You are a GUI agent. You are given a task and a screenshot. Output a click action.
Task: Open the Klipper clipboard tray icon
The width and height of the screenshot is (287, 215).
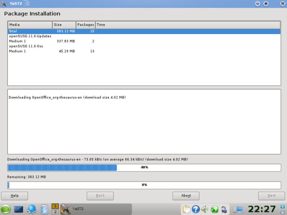click(186, 209)
